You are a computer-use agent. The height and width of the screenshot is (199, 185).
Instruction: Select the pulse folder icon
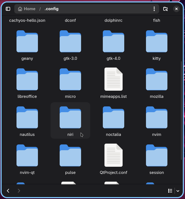coord(70,155)
